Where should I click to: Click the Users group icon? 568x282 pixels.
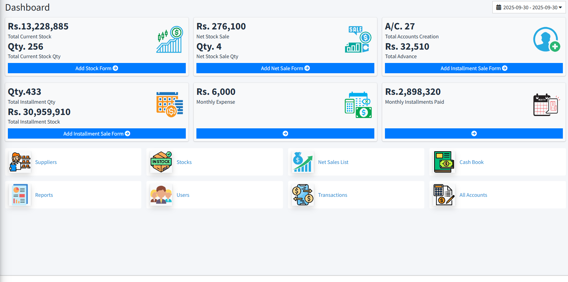[161, 195]
